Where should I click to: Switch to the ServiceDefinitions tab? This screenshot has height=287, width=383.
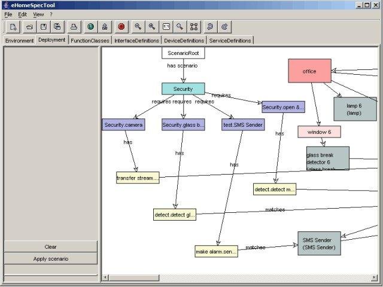click(230, 41)
